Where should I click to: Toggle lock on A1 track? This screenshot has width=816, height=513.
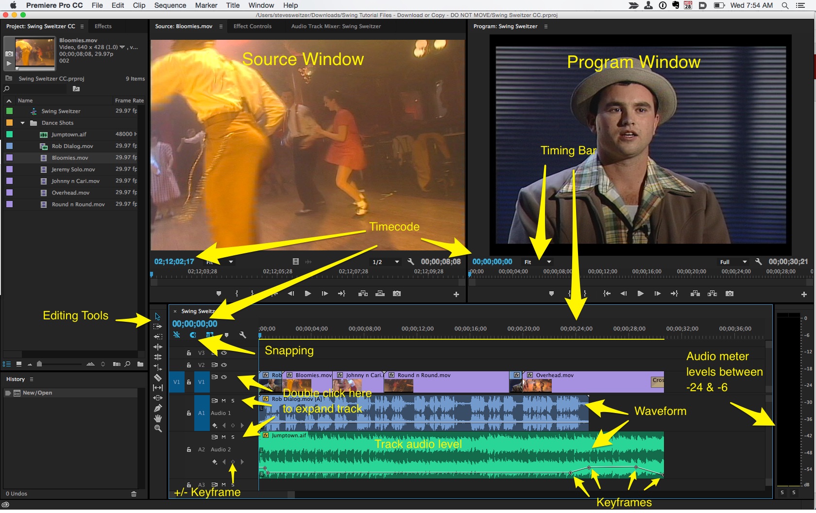click(x=189, y=414)
